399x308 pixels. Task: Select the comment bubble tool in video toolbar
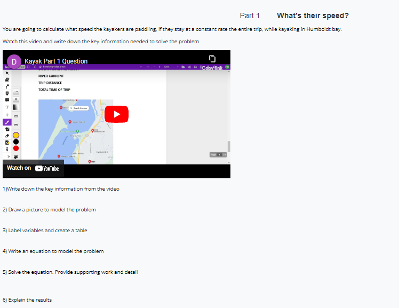pyautogui.click(x=7, y=100)
